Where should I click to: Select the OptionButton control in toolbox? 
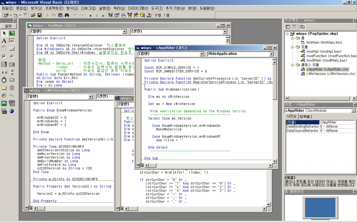click(12, 56)
